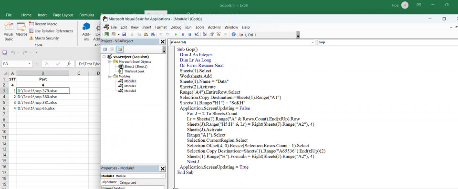Viewport: 458px width, 189px height.
Task: Click View Microsoft Excel toolbar icon
Action: click(x=106, y=34)
